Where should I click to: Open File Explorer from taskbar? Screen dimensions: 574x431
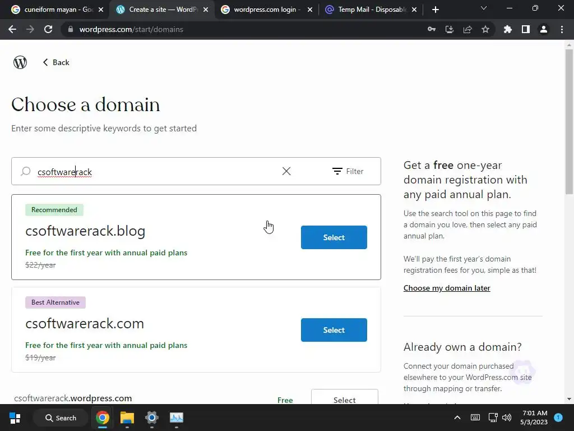coord(127,418)
